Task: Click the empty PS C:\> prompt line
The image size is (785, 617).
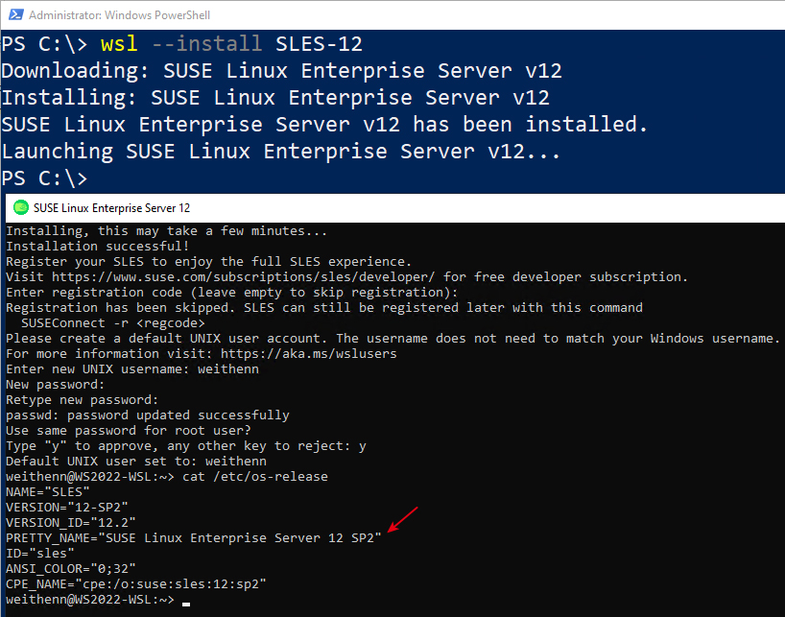Action: pyautogui.click(x=44, y=178)
